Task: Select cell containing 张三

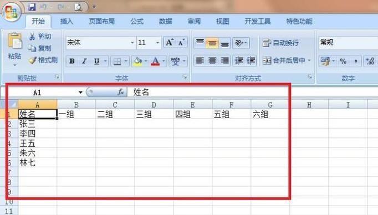Action: [38, 124]
